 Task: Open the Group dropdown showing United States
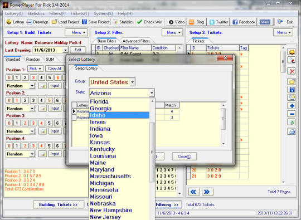click(x=133, y=82)
